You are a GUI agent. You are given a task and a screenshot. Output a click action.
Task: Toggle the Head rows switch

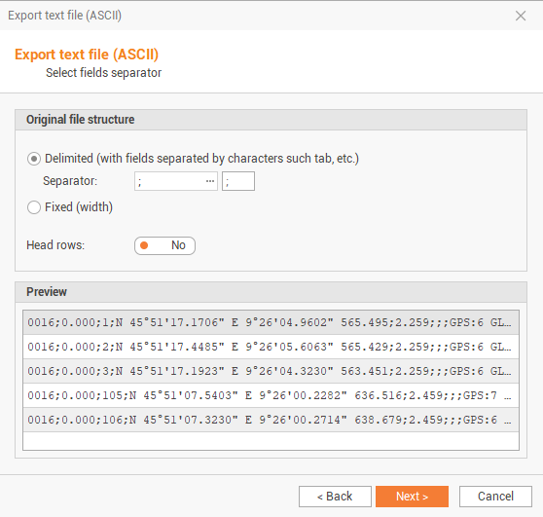click(164, 245)
